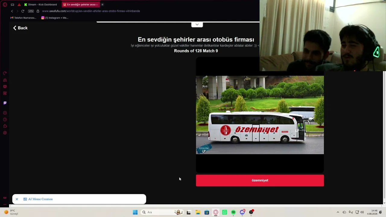Open GX Cleaner sidebar icon
This screenshot has width=386, height=217.
[5, 80]
